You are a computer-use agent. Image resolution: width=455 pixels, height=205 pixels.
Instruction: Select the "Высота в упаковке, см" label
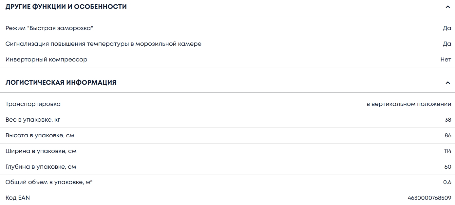40,135
